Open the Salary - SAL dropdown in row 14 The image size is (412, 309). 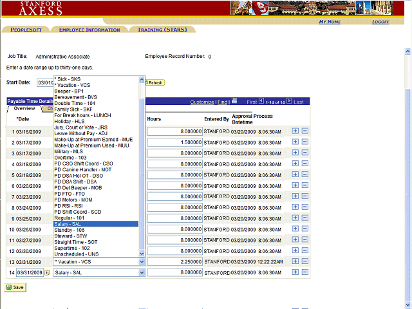click(99, 273)
